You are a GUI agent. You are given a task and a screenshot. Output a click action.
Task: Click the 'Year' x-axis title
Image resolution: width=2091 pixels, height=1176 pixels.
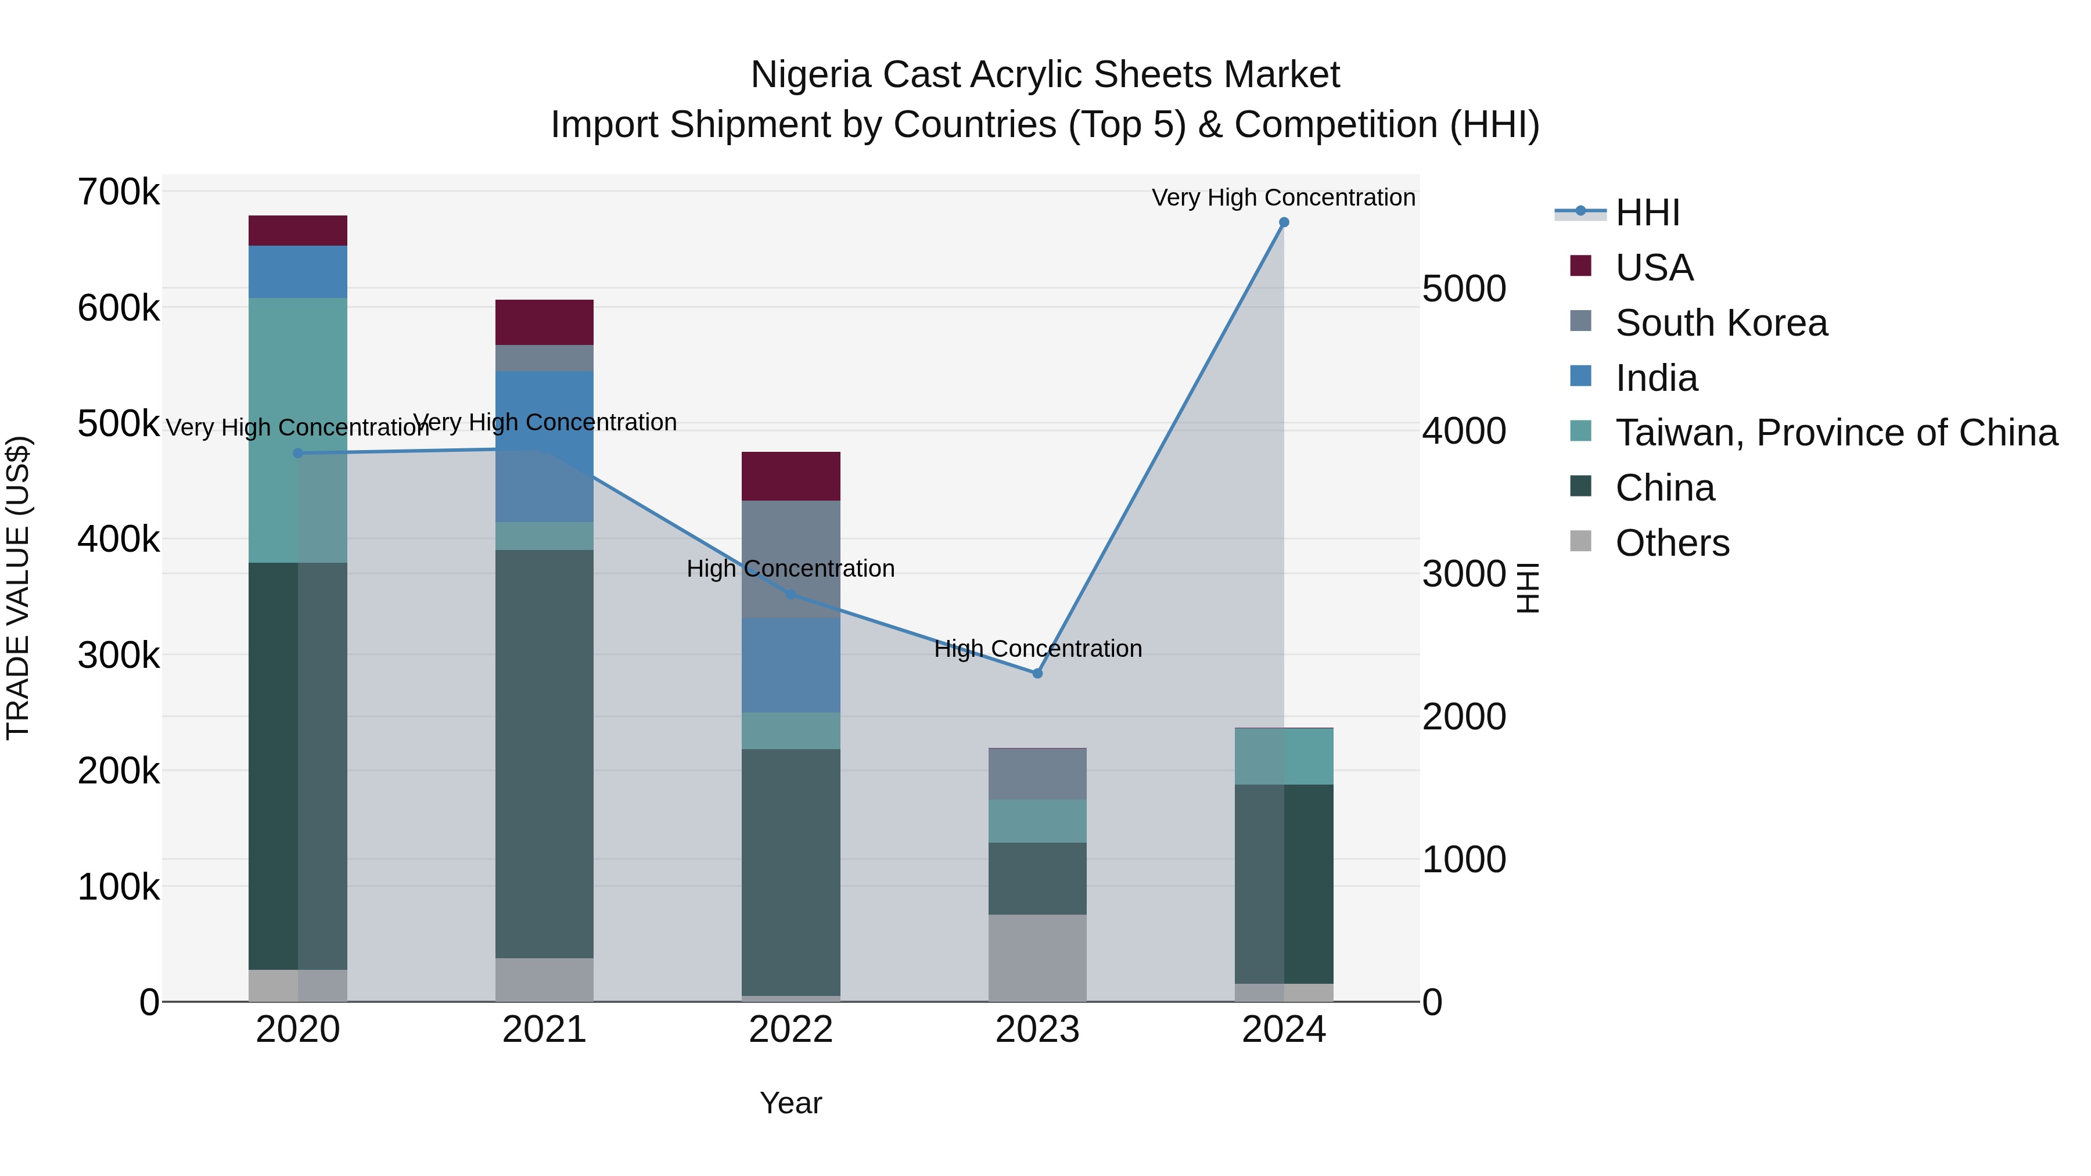tap(791, 1103)
